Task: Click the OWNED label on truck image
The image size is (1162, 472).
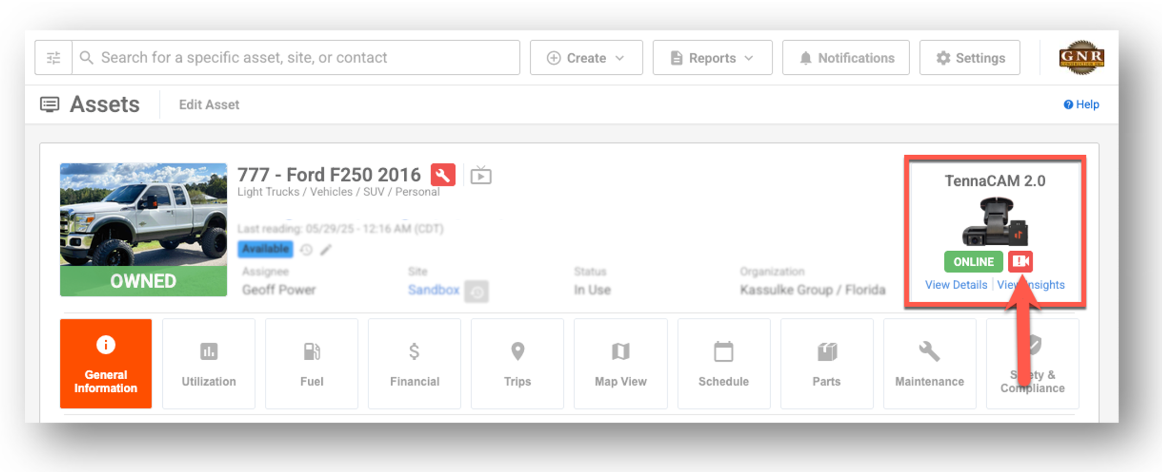Action: [143, 281]
